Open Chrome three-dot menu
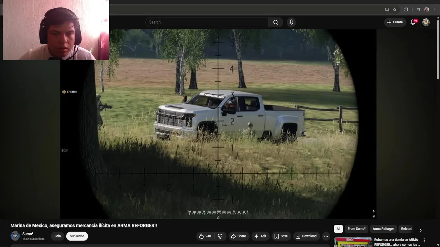 pos(435,10)
